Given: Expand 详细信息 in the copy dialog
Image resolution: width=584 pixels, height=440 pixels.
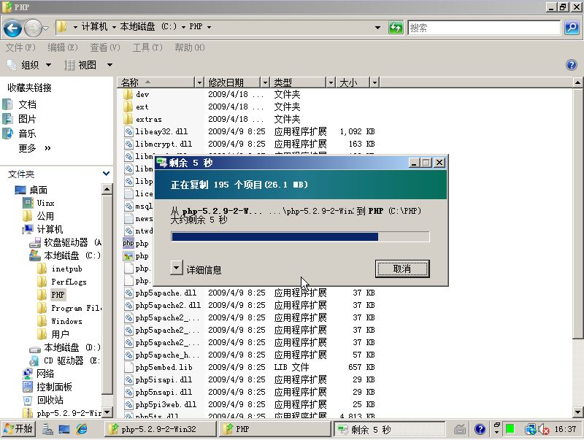Looking at the screenshot, I should pos(177,268).
